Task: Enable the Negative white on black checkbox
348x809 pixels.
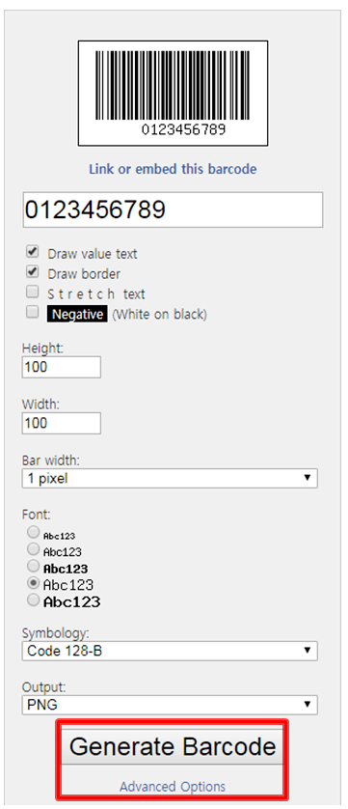Action: (33, 312)
